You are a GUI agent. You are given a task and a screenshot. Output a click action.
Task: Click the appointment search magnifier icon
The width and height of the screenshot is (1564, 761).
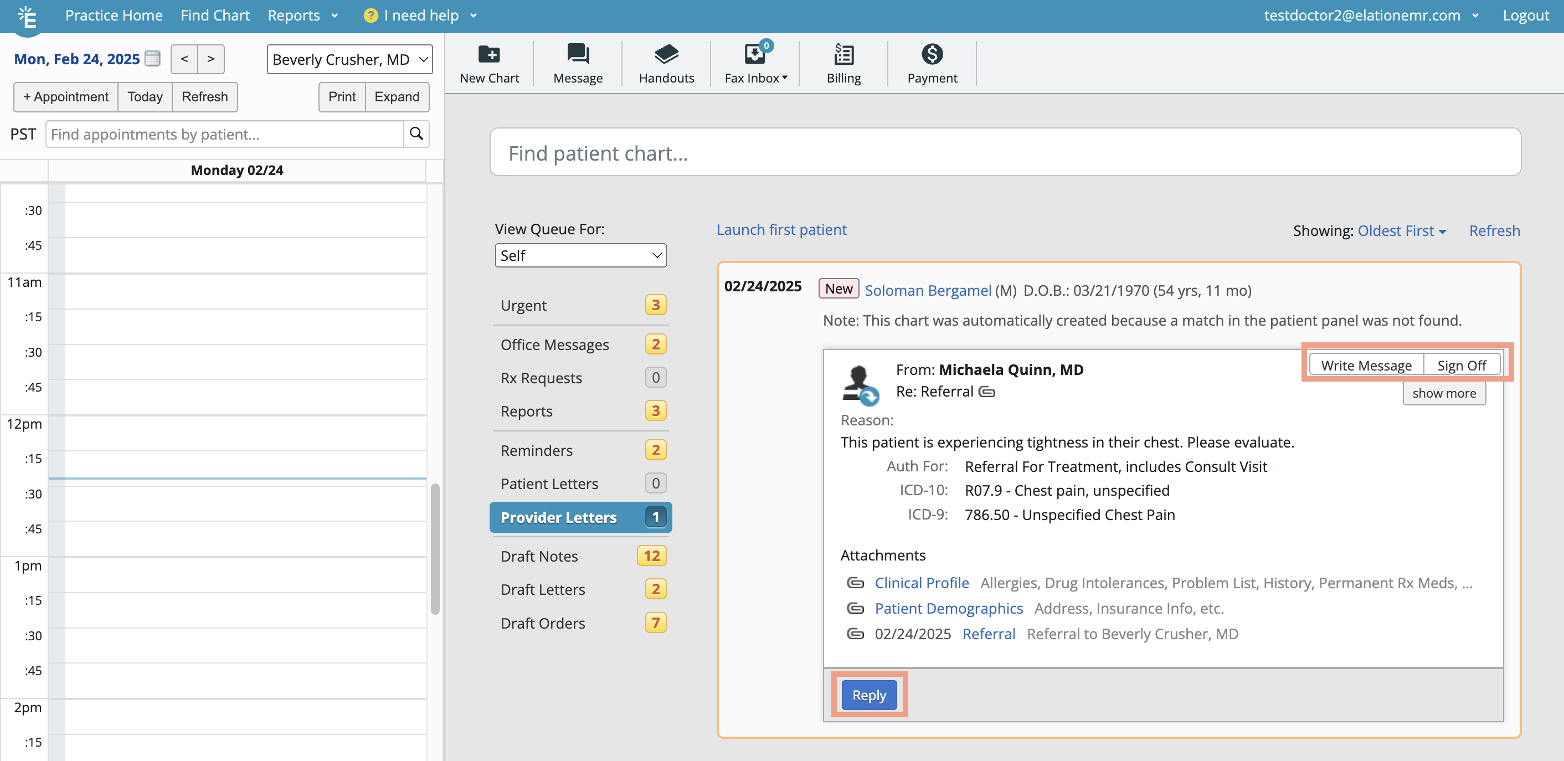coord(416,133)
